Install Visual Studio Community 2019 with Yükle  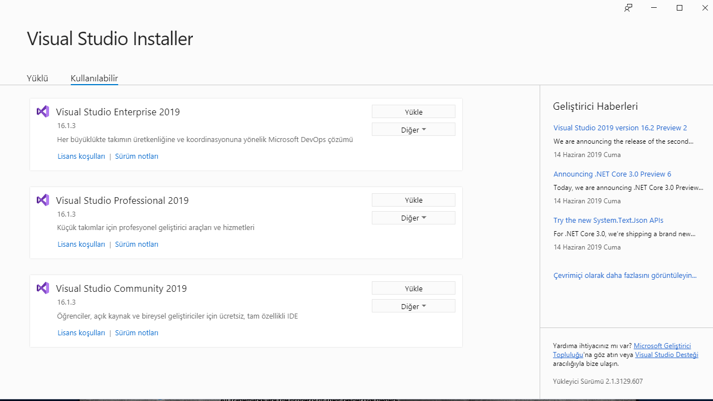pos(414,288)
